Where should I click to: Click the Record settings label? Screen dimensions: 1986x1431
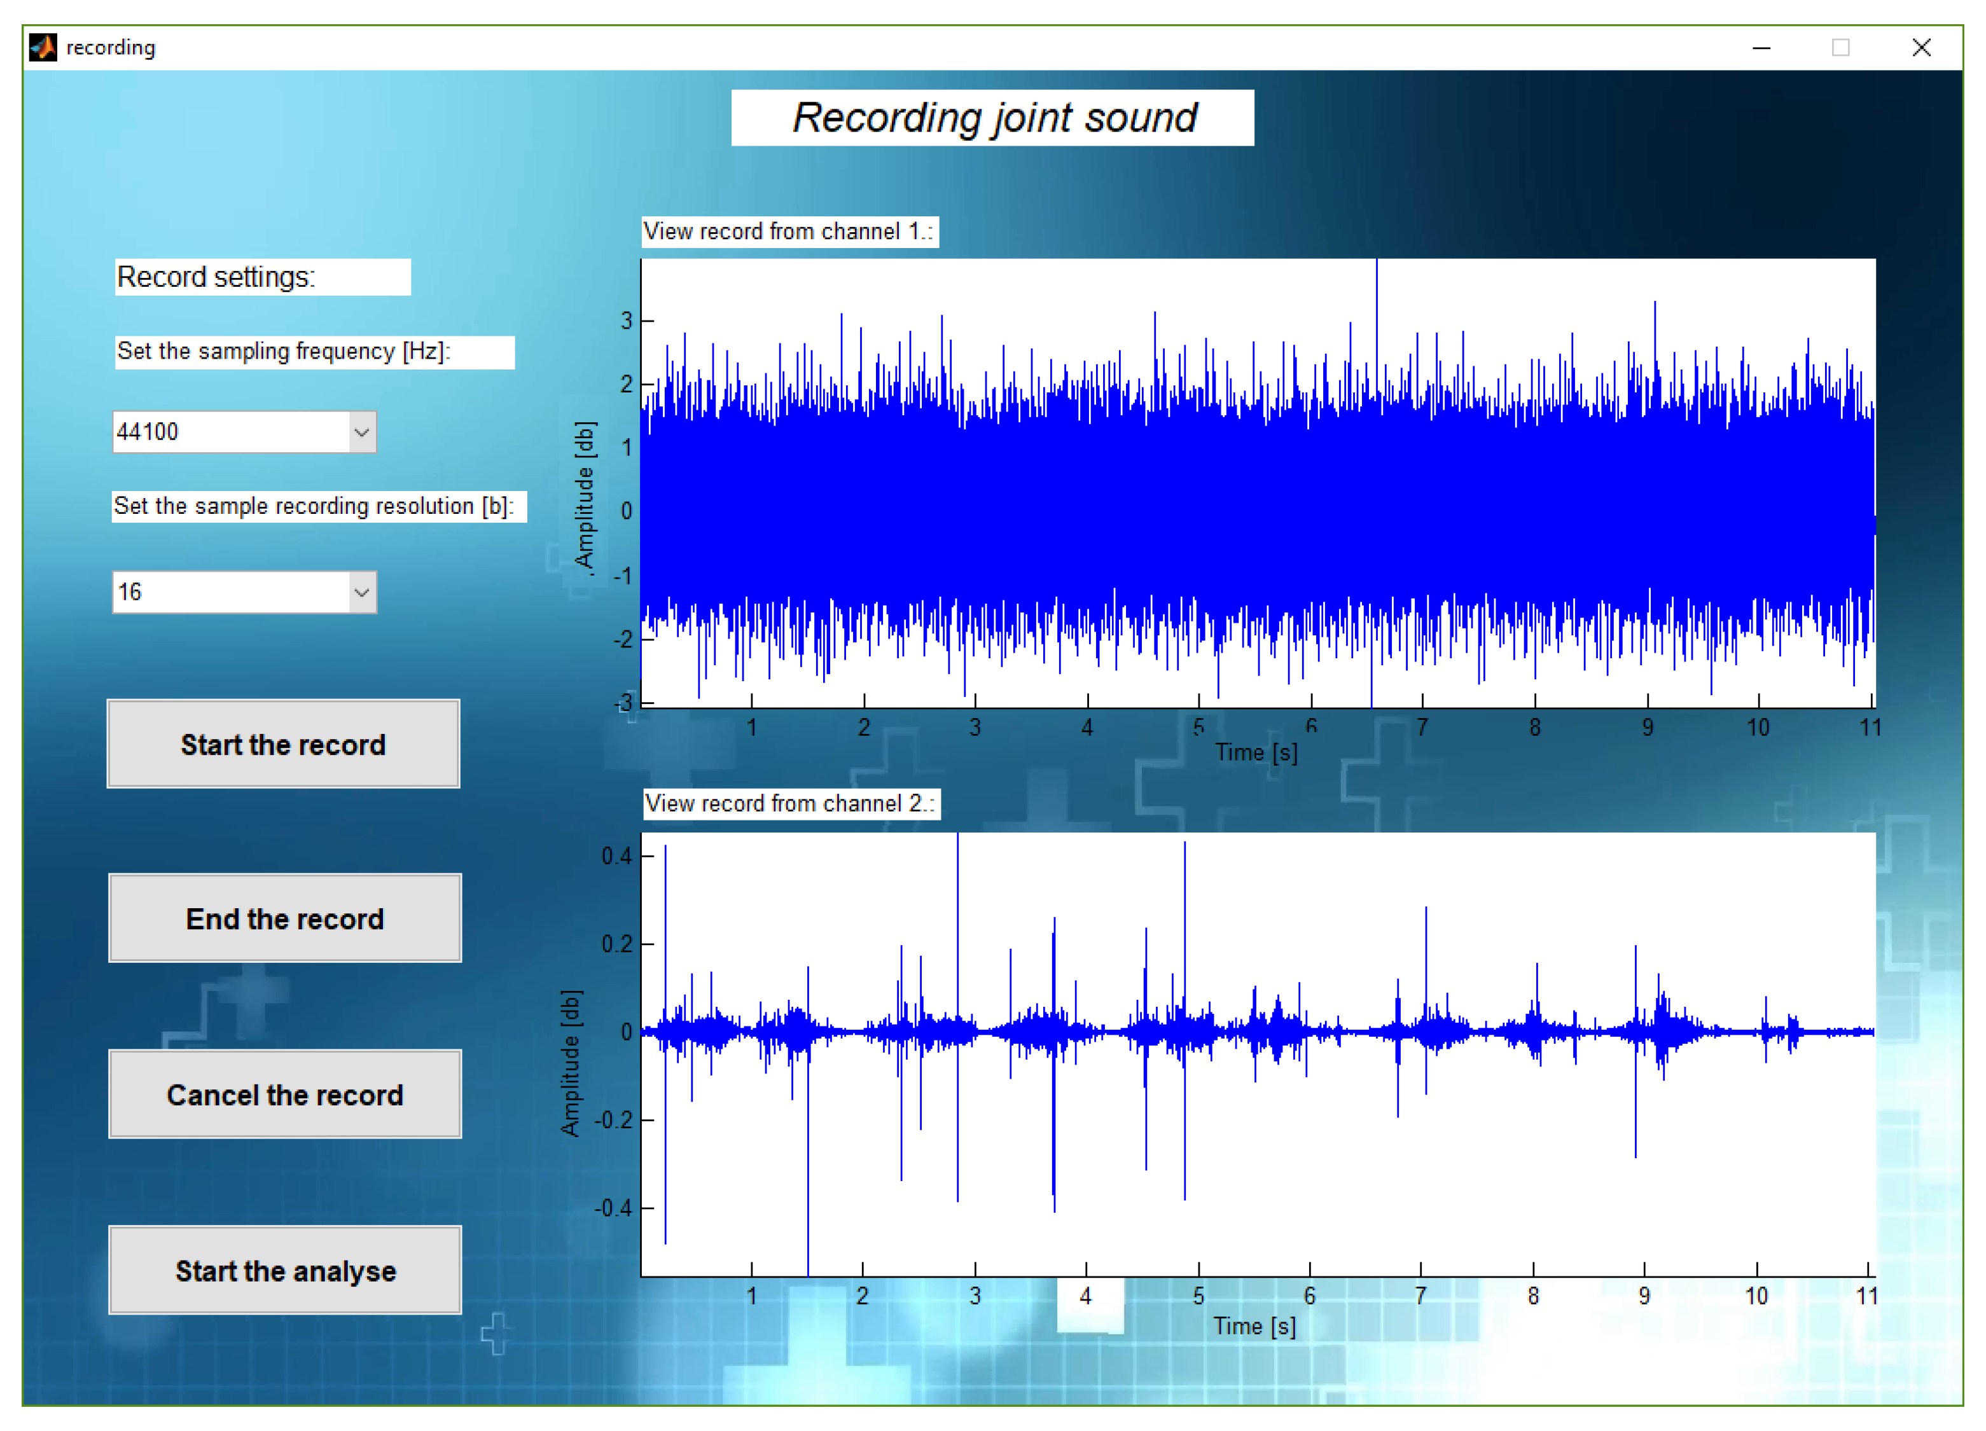tap(262, 277)
